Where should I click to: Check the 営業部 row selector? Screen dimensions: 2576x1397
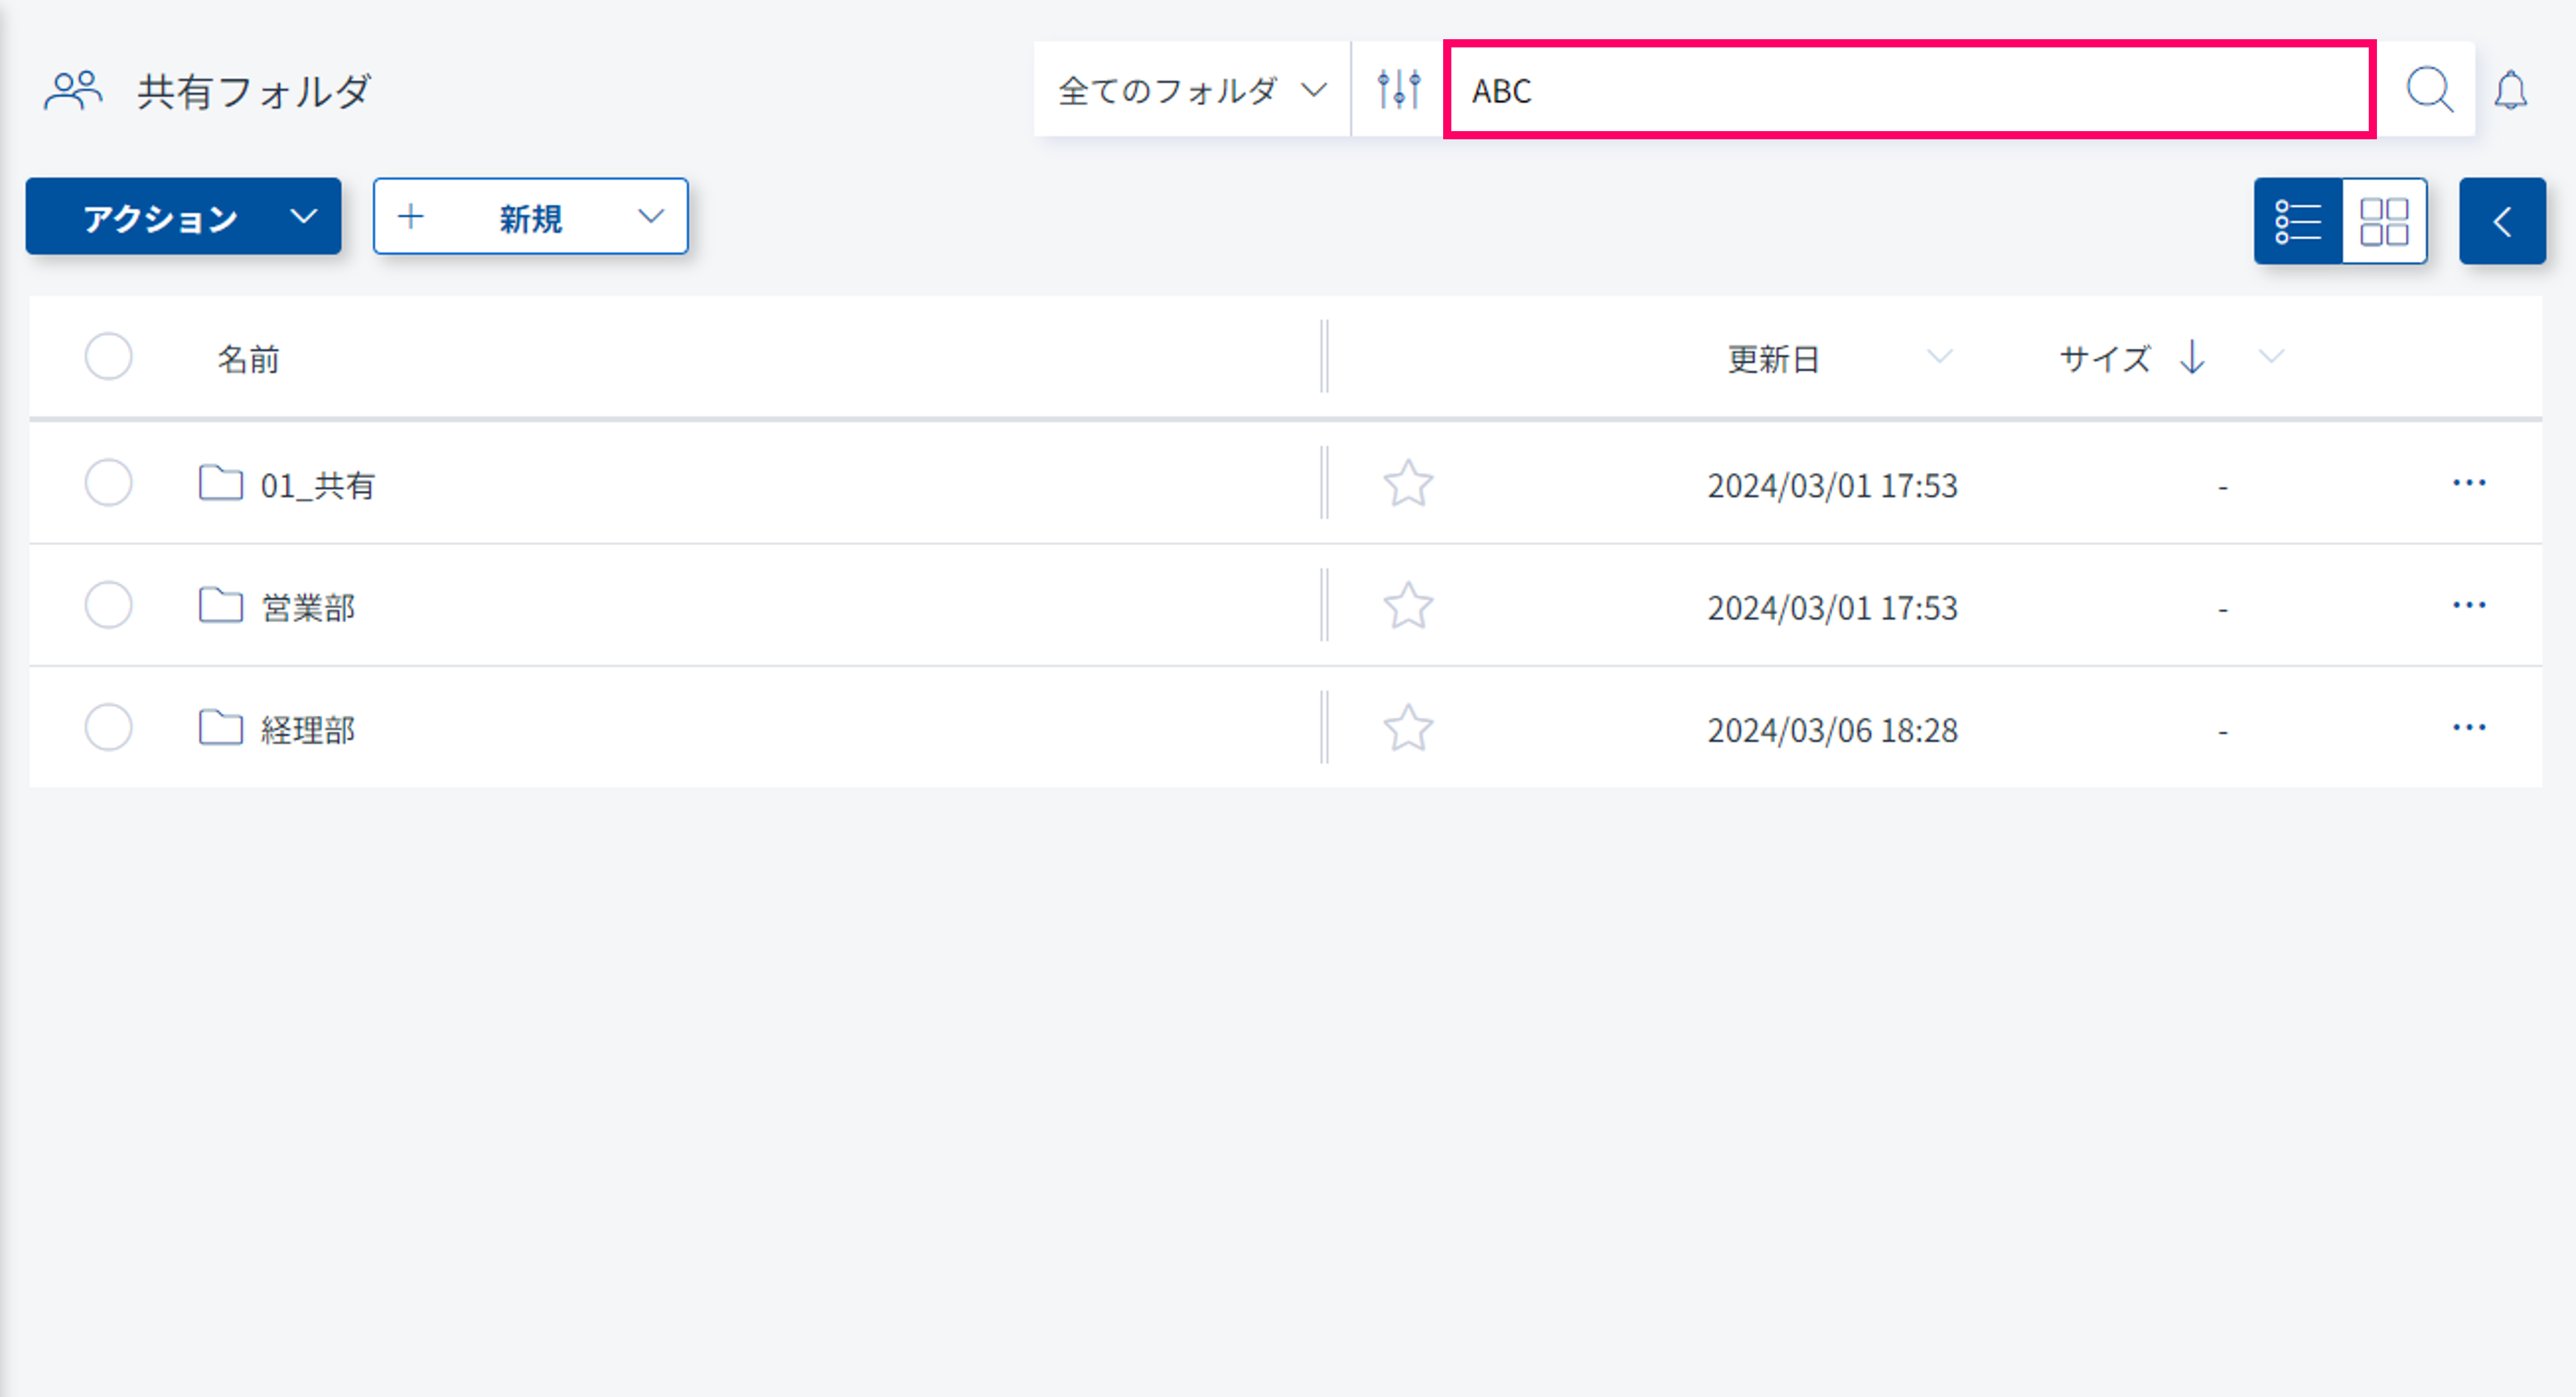coord(108,606)
